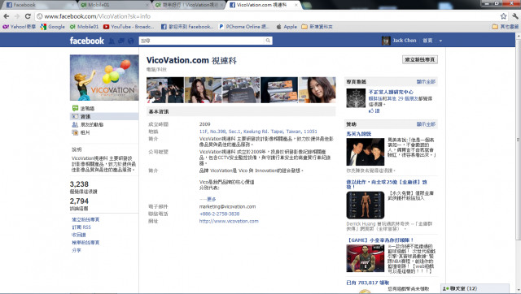Viewport: 521px width, 294px height.
Task: Click the Facebook search input field
Action: [x=202, y=41]
